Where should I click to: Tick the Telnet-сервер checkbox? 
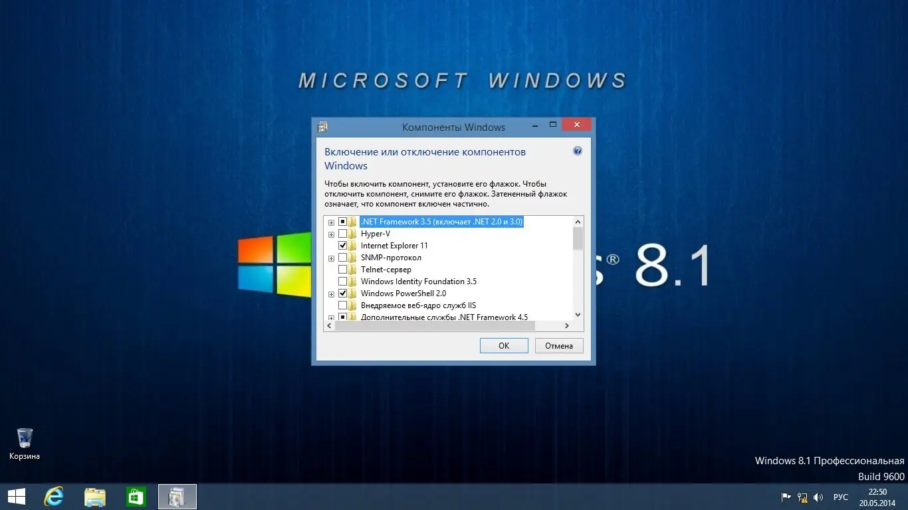tap(343, 270)
